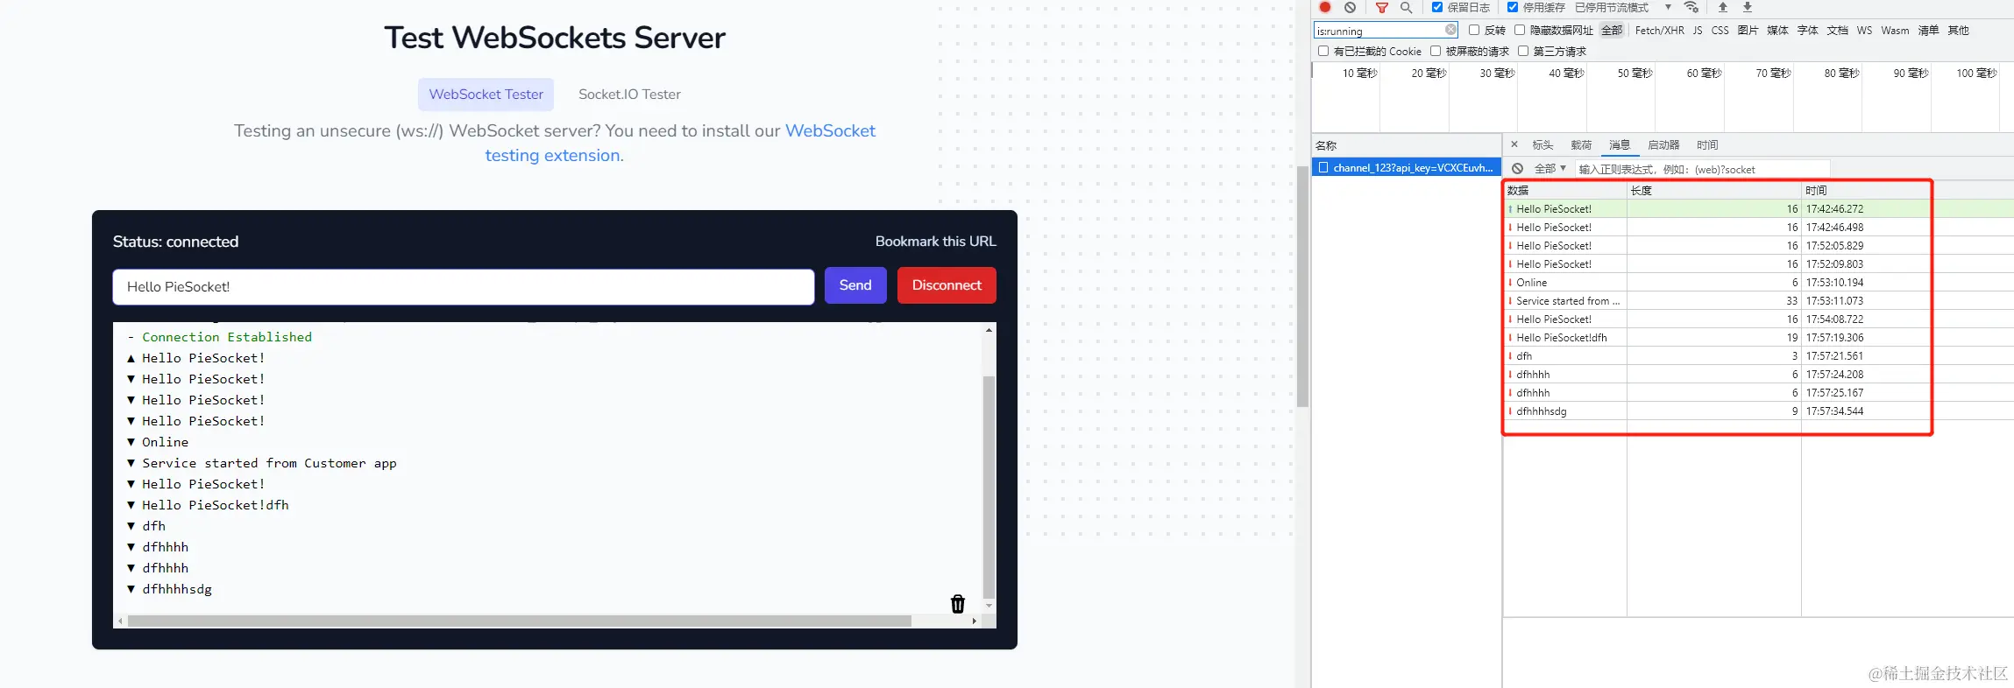Click the arrow icon of the 17:42:46.272 message

[x=1510, y=209]
